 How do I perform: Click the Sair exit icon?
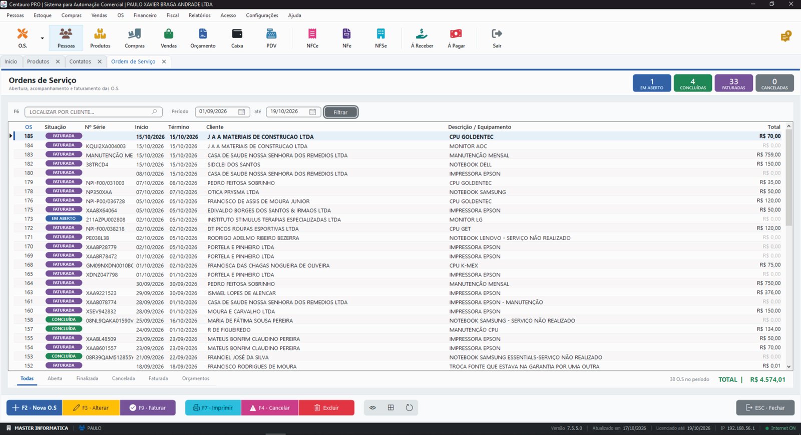click(497, 33)
